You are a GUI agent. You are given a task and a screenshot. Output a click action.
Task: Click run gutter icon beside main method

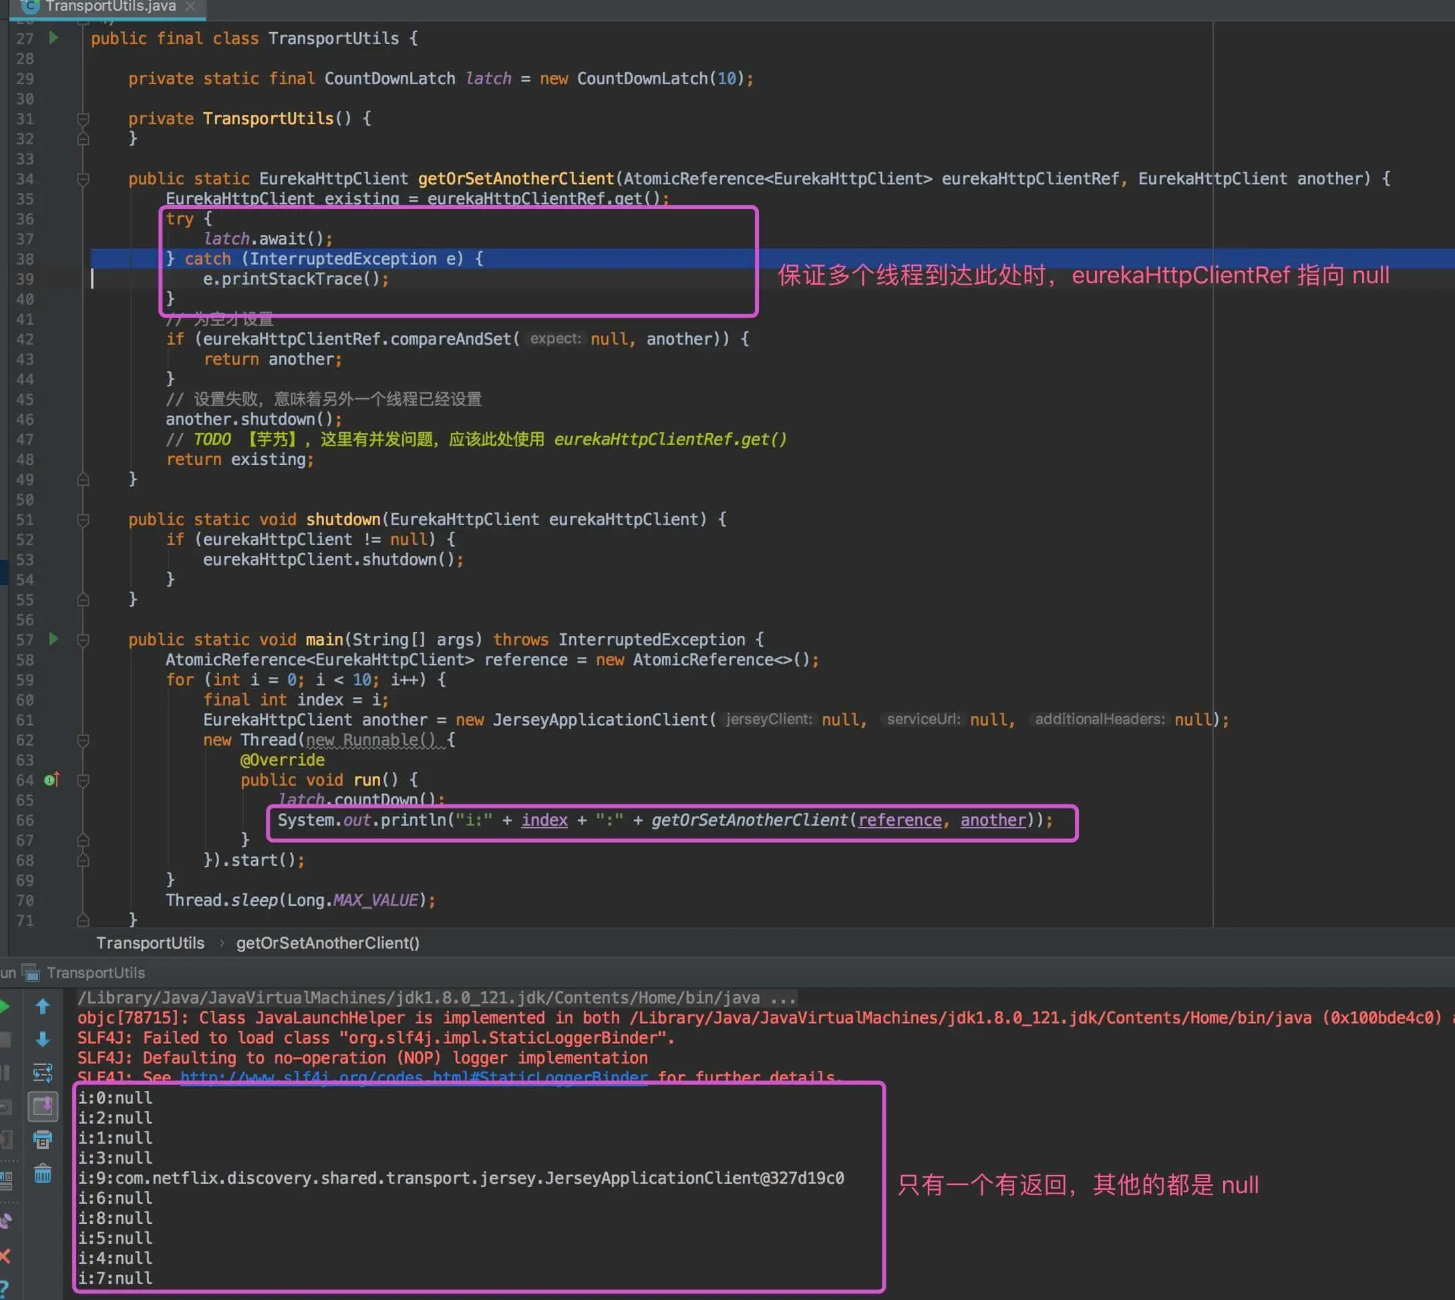coord(53,639)
